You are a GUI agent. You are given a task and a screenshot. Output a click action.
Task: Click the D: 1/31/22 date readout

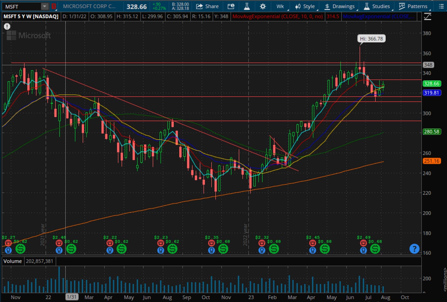74,16
